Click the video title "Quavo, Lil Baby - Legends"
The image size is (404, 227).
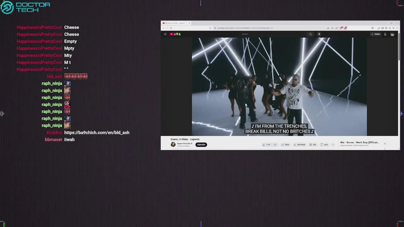185,139
